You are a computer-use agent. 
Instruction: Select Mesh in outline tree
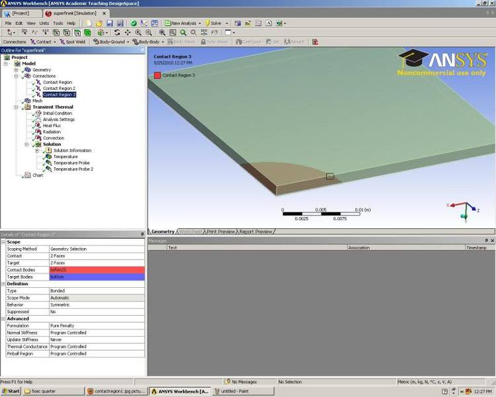pyautogui.click(x=37, y=101)
